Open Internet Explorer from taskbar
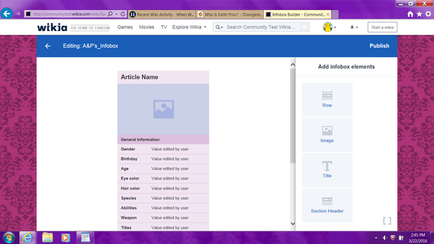This screenshot has height=244, width=434. point(27,238)
